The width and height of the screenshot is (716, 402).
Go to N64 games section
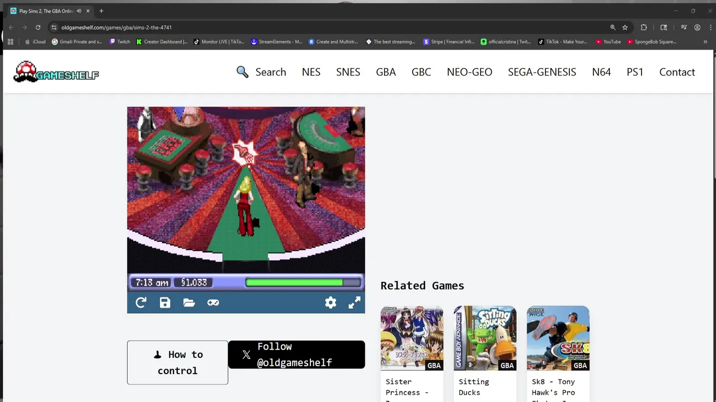[x=601, y=72]
